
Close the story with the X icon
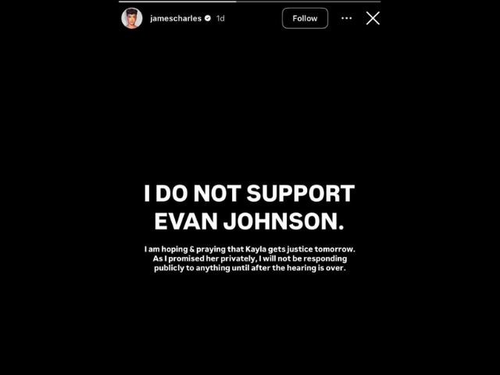tap(373, 18)
